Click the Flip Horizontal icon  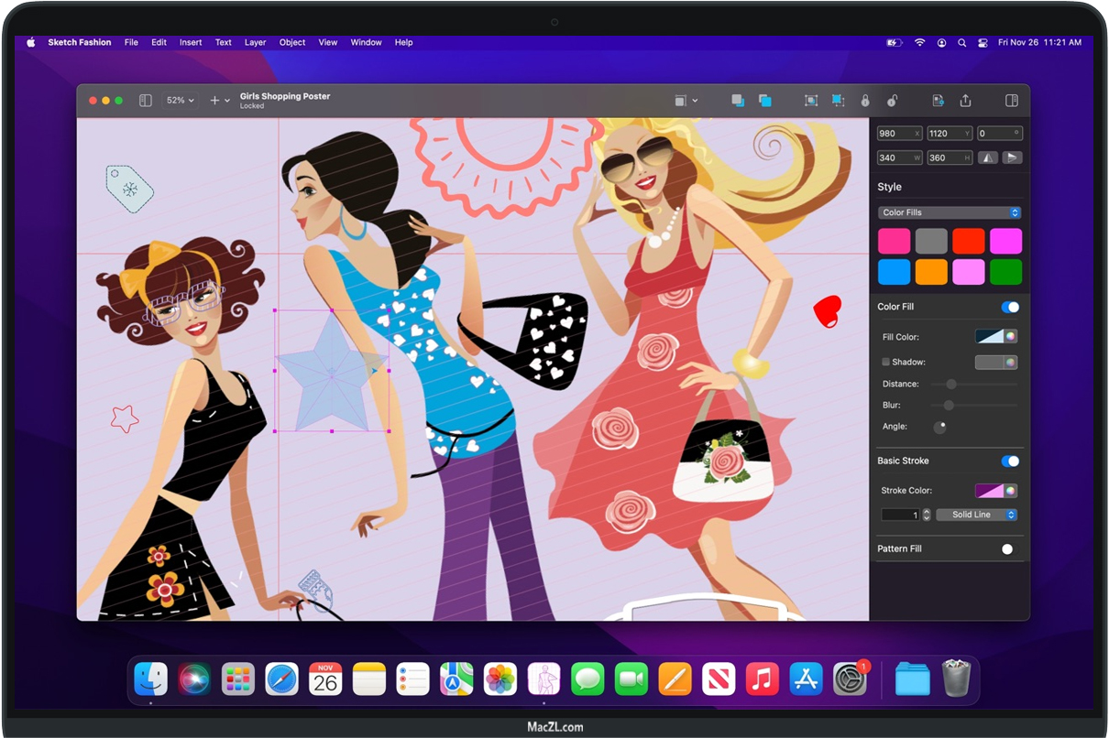click(987, 157)
